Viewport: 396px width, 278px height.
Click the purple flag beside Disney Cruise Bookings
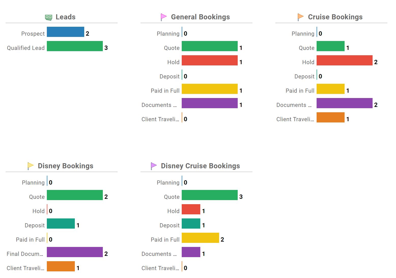tap(153, 166)
